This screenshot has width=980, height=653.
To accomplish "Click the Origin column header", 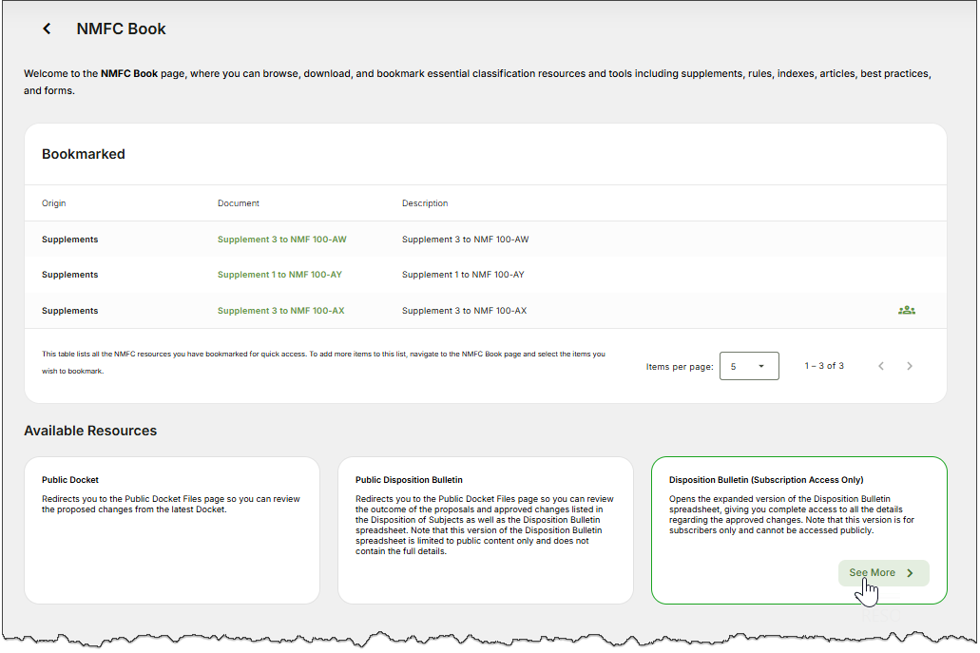I will (54, 203).
